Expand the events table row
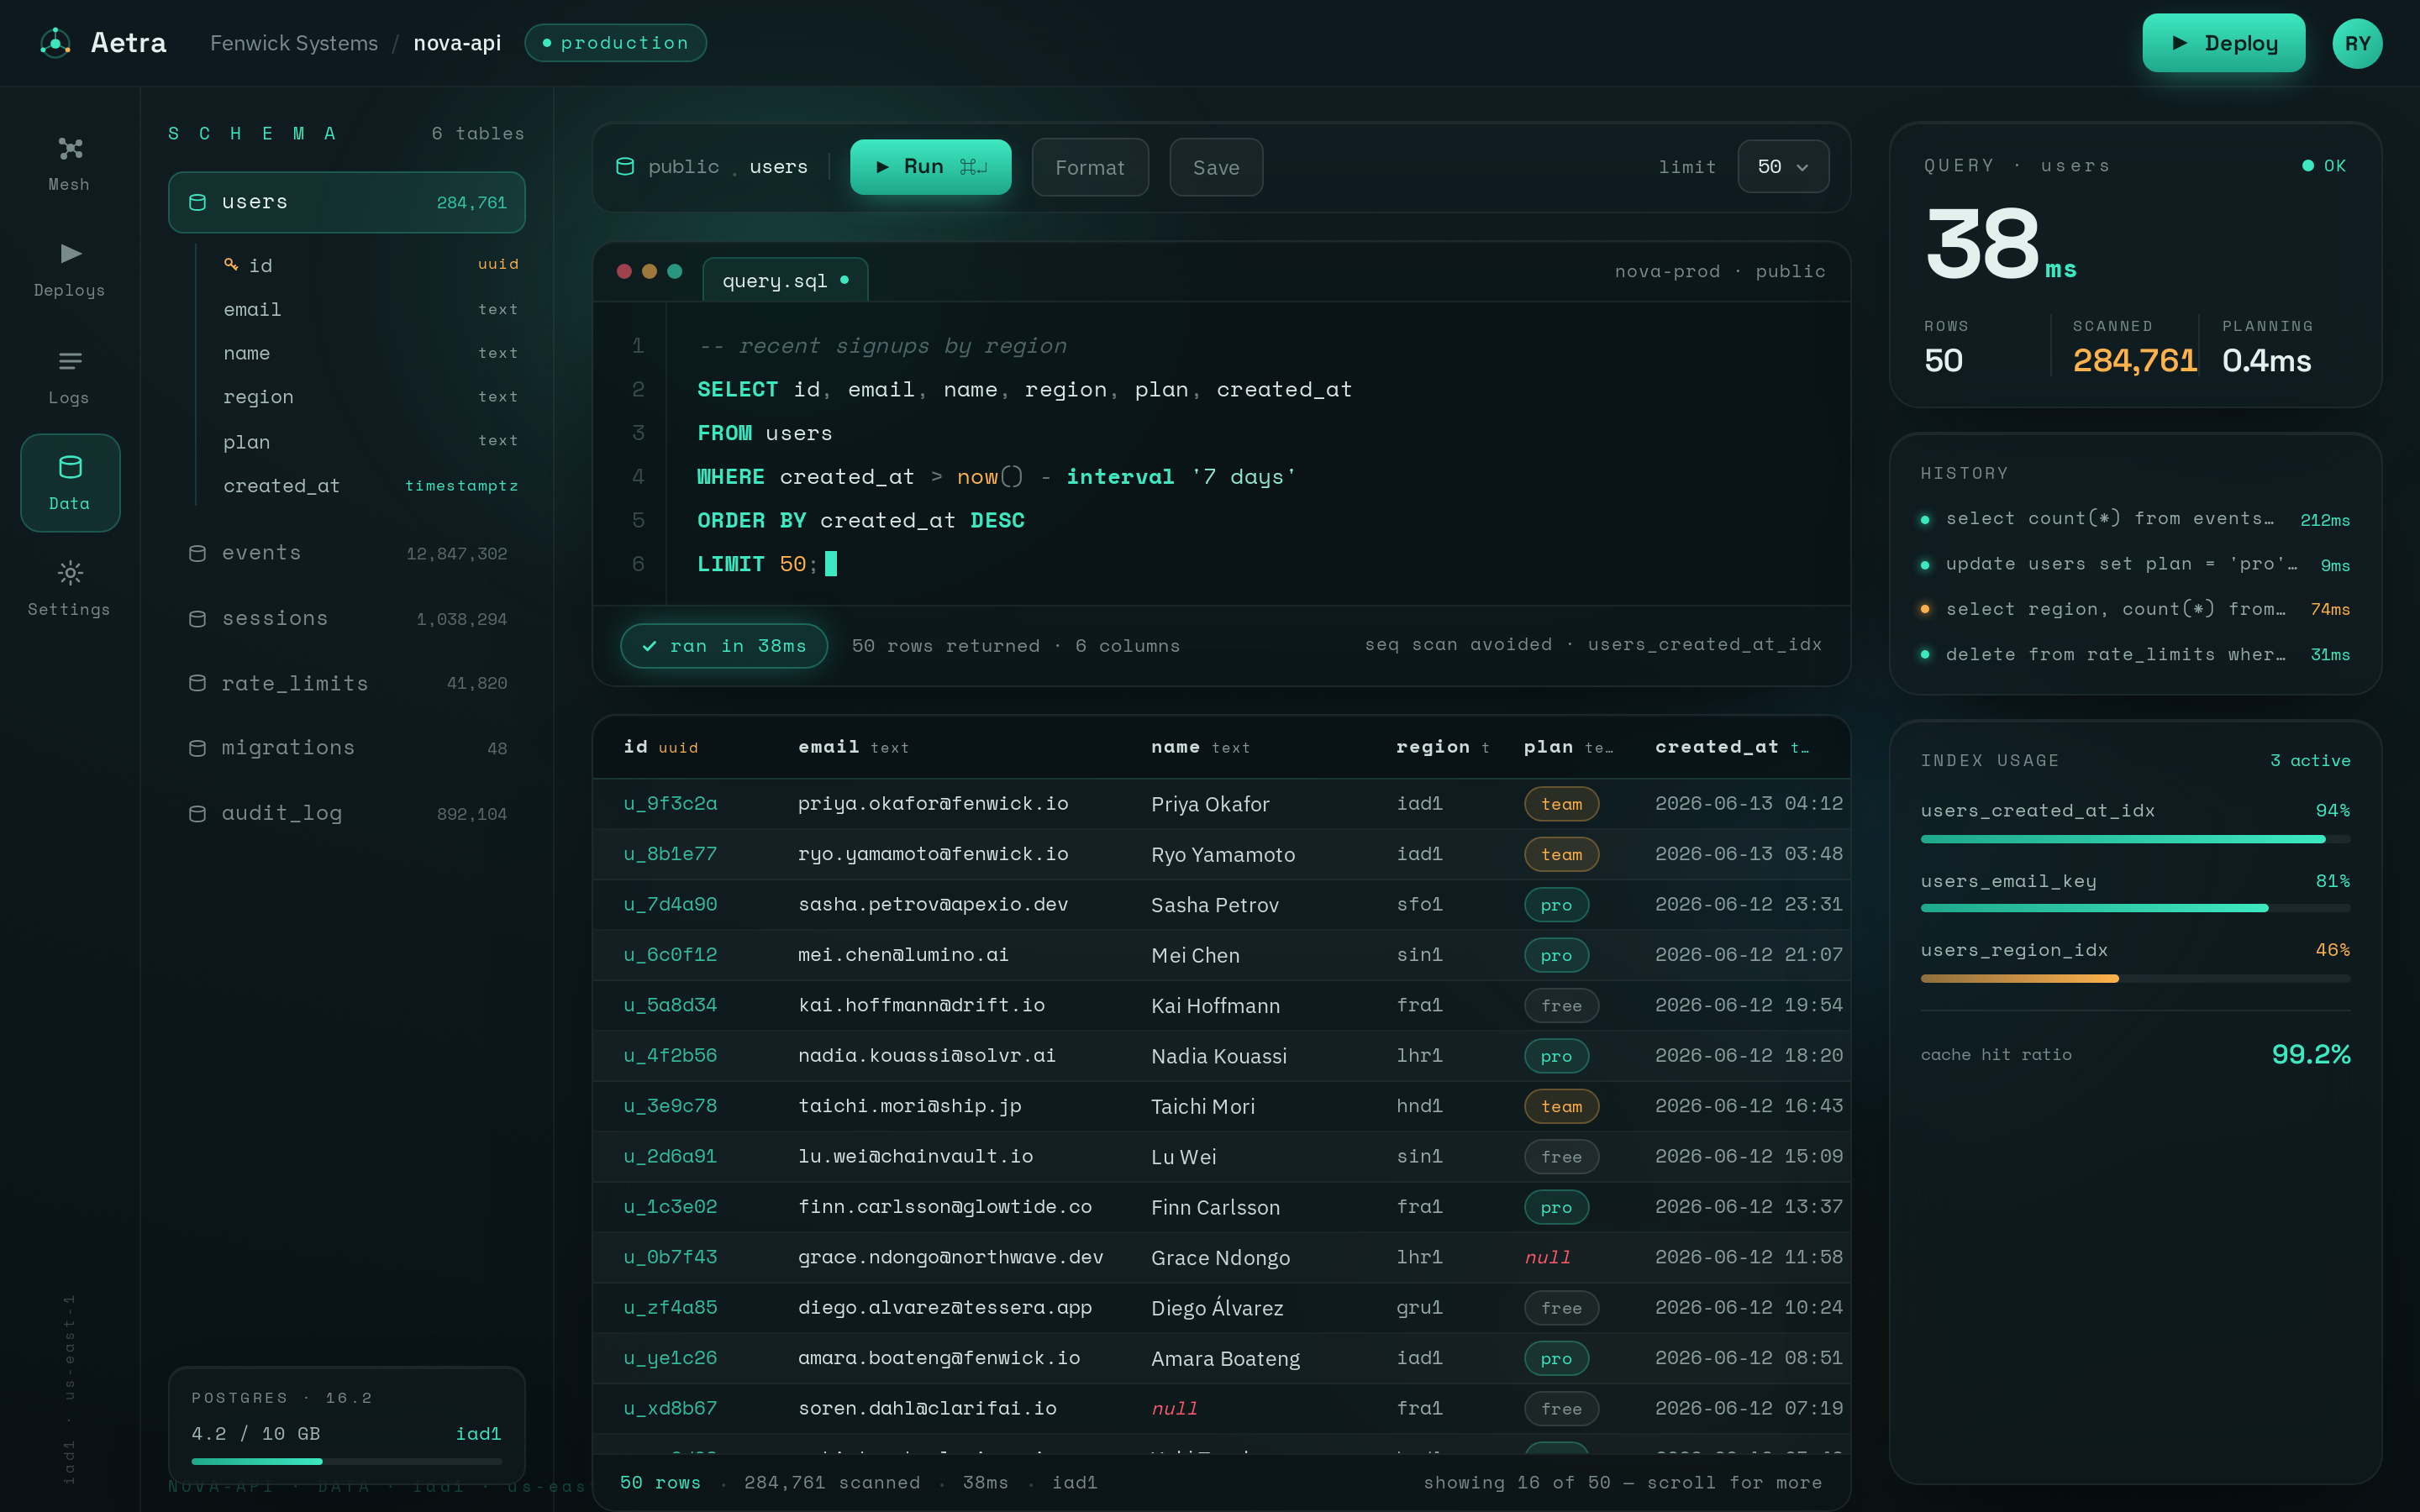 point(347,553)
